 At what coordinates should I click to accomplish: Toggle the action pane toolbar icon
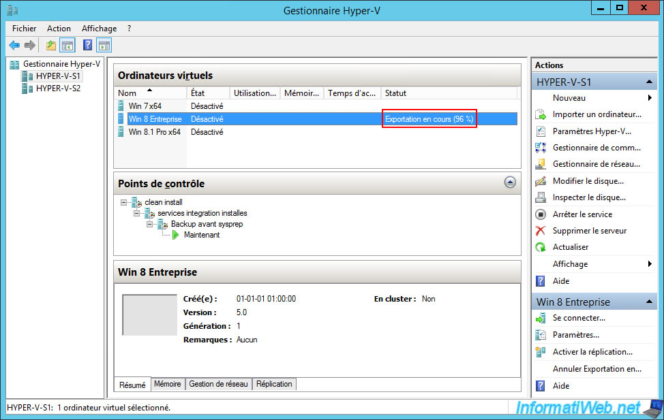(x=104, y=45)
